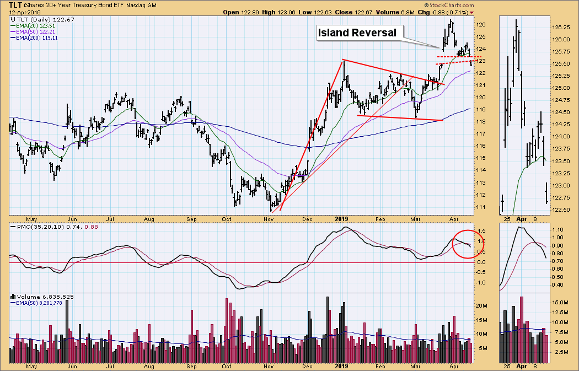Click the Volume 6.8M header value
This screenshot has width=579, height=371.
coord(395,12)
